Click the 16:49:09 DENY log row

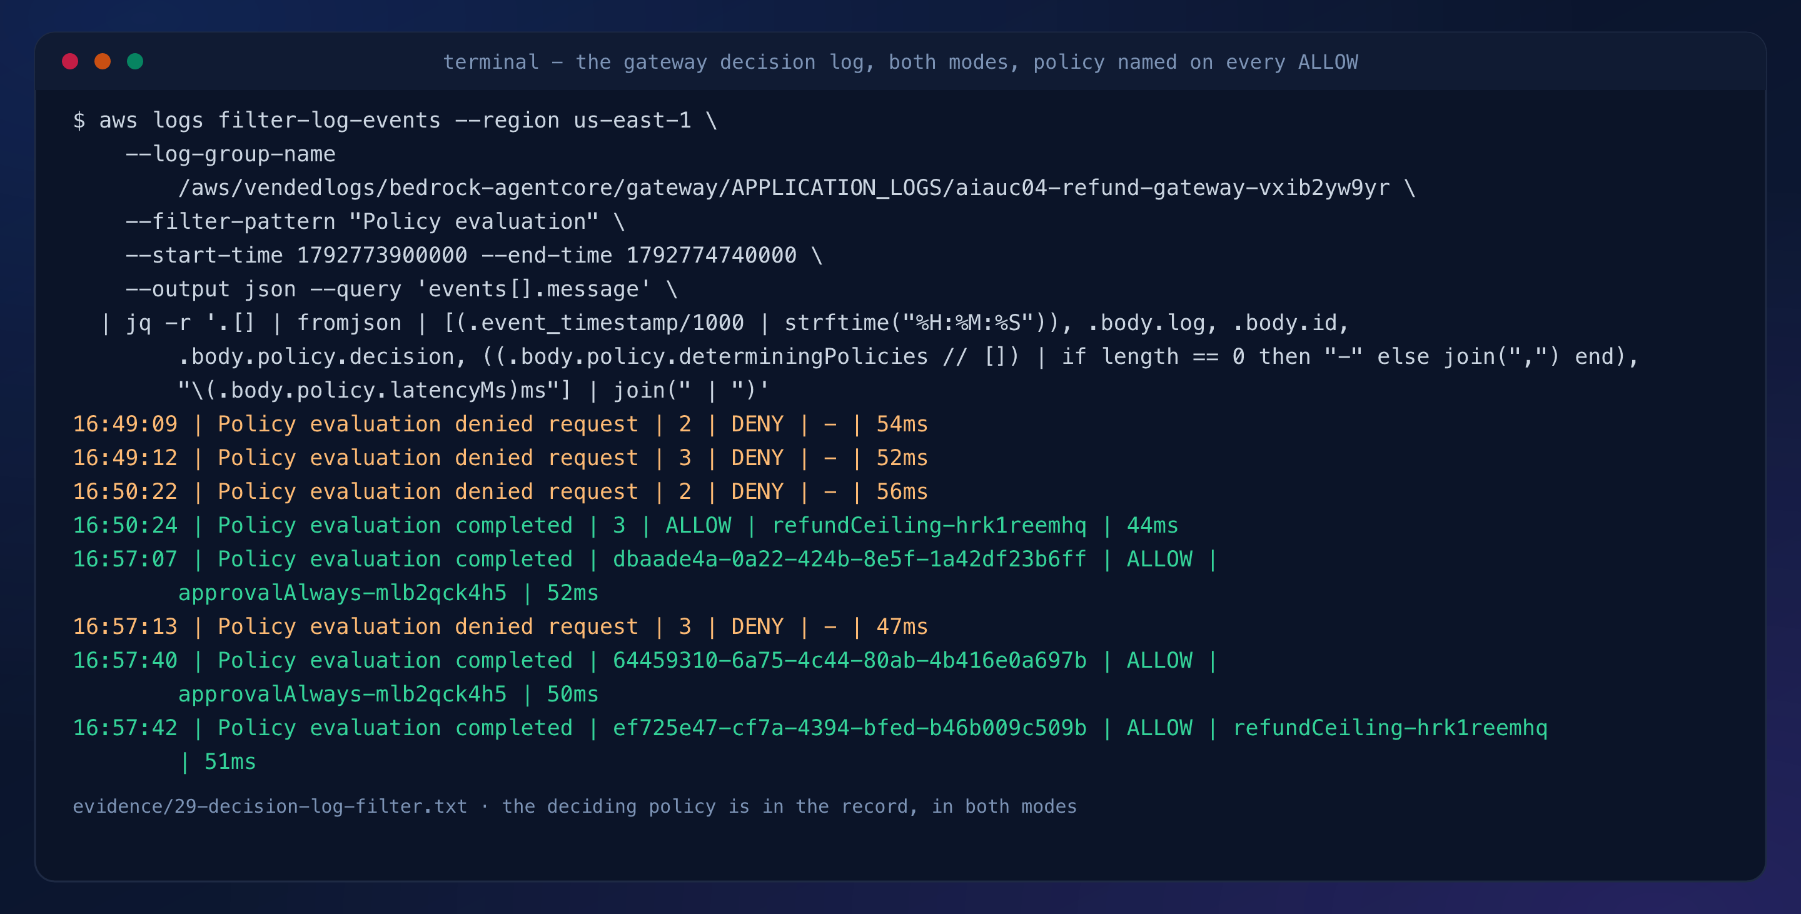[500, 424]
